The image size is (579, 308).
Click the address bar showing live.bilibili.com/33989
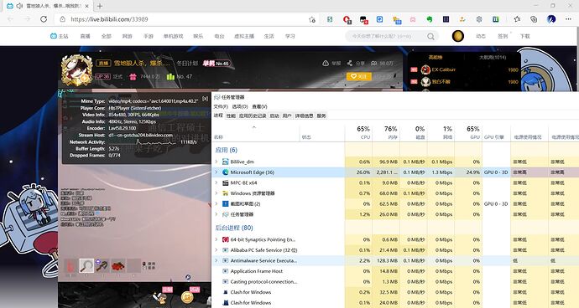(x=185, y=19)
